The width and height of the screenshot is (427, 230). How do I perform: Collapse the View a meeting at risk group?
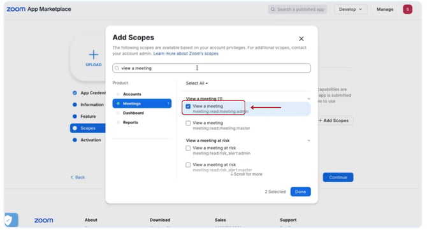pos(308,140)
